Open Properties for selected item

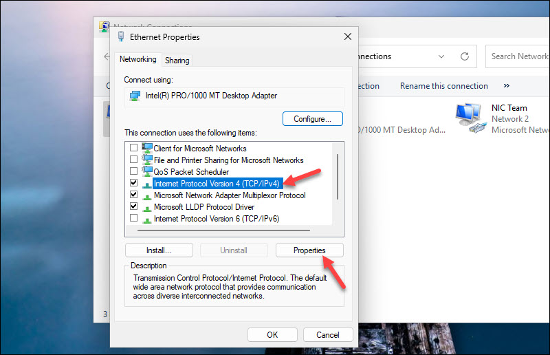click(x=309, y=250)
